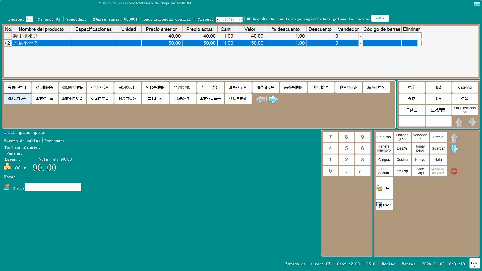
Task: Enable kitchen print after cash register checkbox
Action: (248, 19)
